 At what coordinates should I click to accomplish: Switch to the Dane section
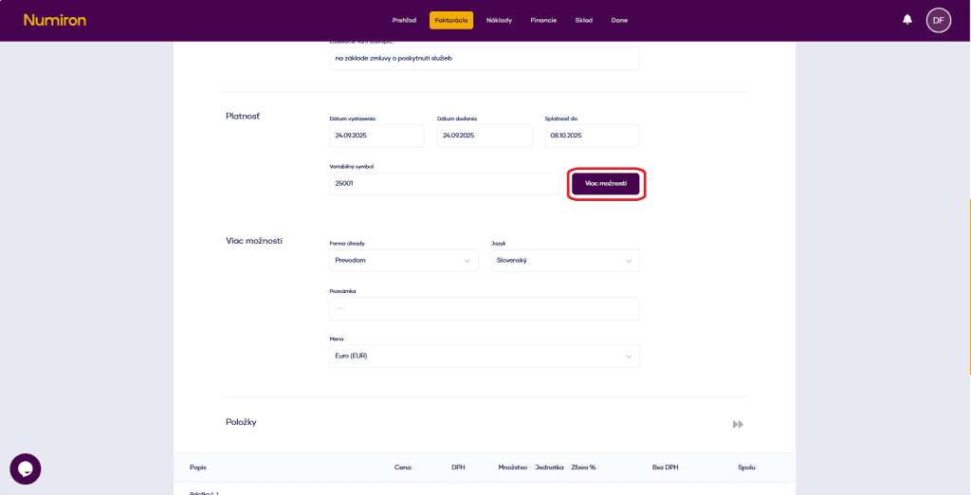(x=619, y=20)
